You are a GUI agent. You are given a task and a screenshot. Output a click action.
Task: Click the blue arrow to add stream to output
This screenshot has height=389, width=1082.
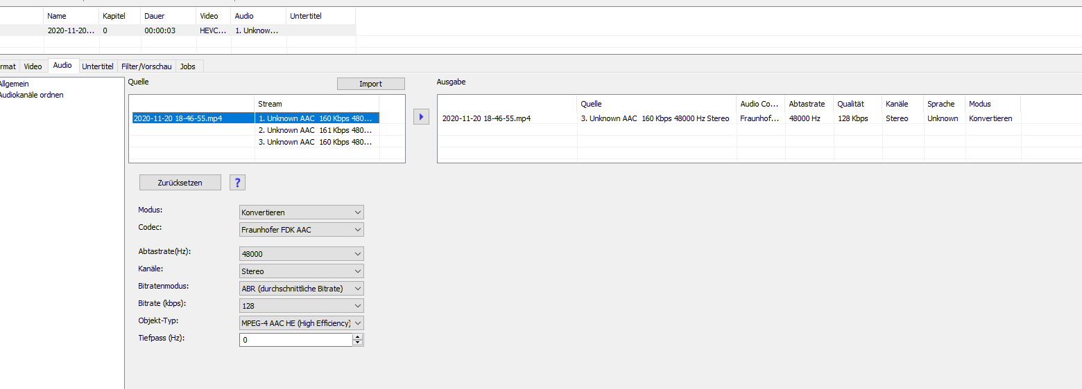pyautogui.click(x=421, y=117)
